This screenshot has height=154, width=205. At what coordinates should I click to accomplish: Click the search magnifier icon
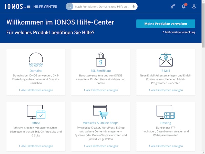coord(69,6)
